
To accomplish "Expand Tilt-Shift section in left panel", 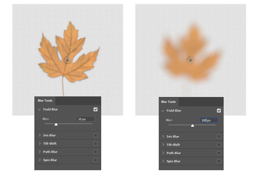I will click(x=40, y=143).
